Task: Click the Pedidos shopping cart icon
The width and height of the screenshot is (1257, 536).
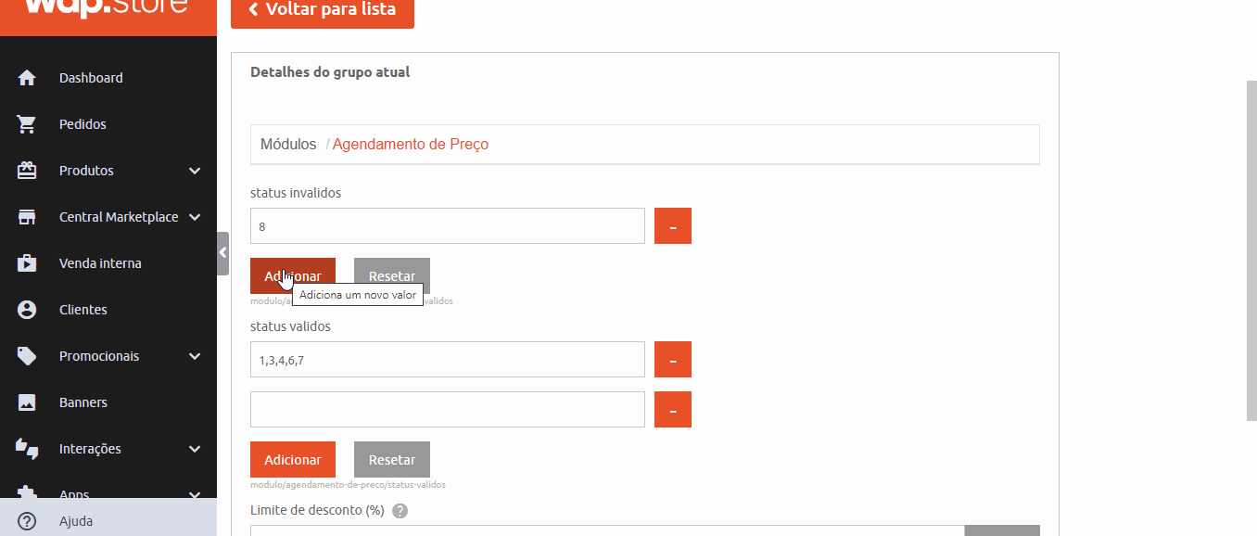Action: tap(27, 124)
